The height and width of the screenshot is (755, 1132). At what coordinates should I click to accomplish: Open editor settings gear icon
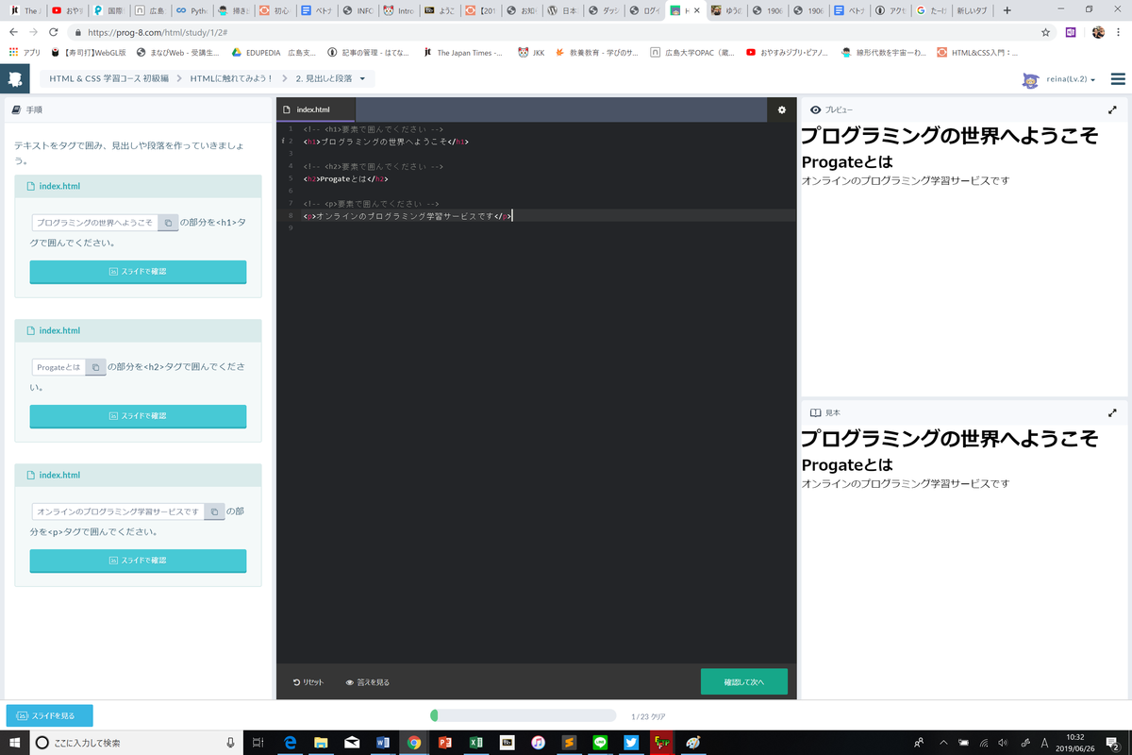pos(781,109)
